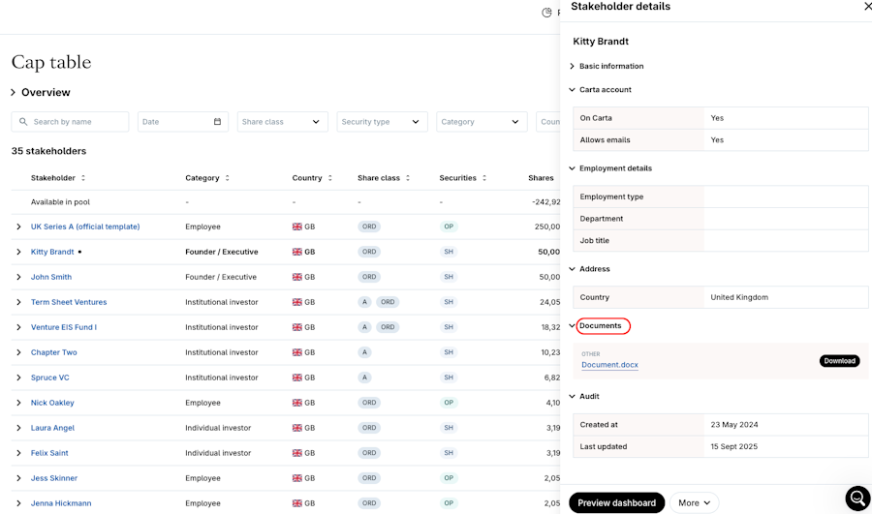This screenshot has height=514, width=872.
Task: Expand the Term Sheet Ventures row
Action: pyautogui.click(x=18, y=302)
